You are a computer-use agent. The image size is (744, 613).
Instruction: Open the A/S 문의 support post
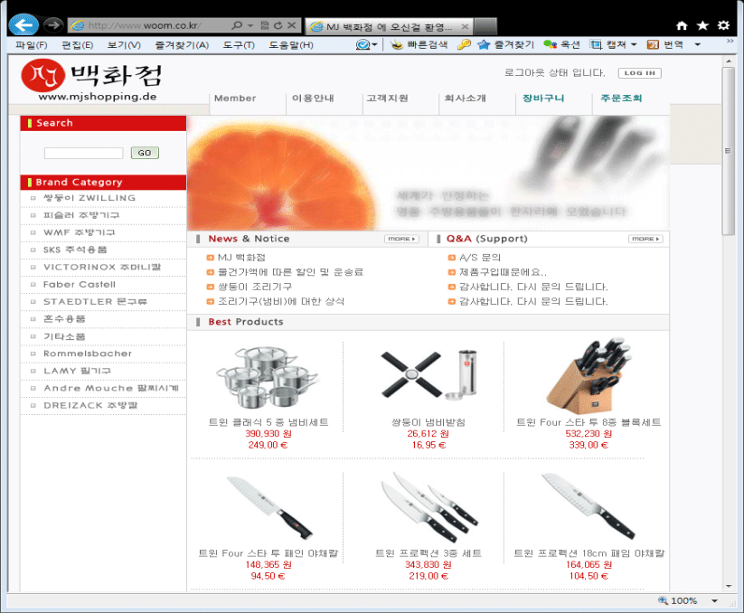coord(480,258)
